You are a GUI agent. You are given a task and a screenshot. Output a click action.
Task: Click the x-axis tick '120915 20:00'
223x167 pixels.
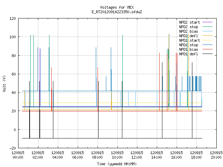[x=216, y=155]
